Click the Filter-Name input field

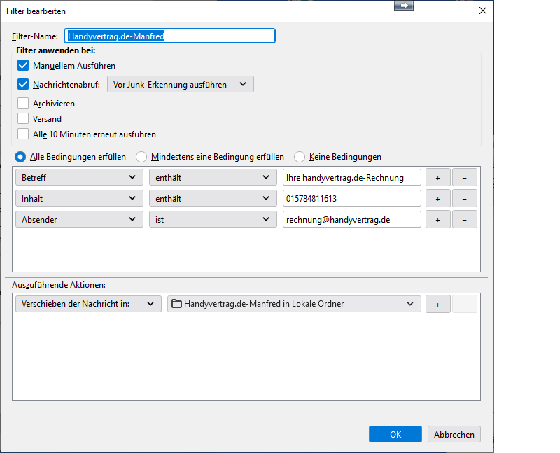[169, 36]
